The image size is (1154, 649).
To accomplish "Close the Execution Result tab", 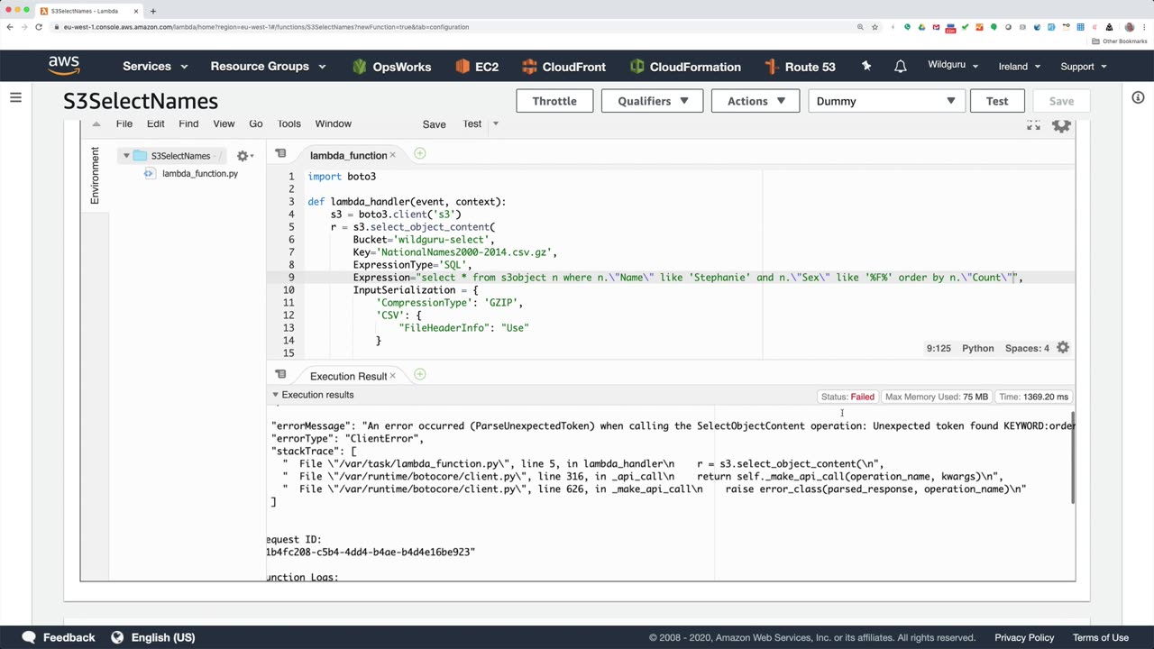I will pos(394,376).
